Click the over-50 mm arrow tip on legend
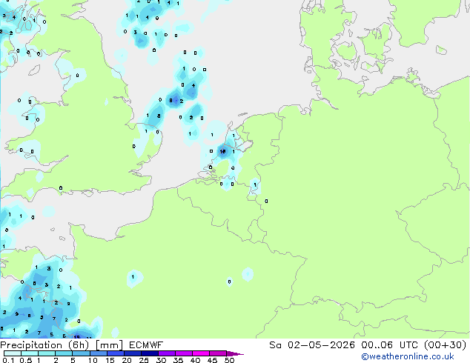 coord(235,354)
